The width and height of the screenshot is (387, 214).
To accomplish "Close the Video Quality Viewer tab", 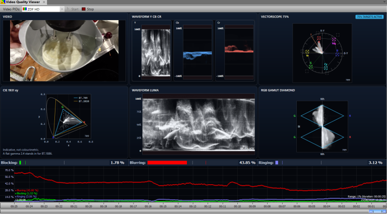I will pos(44,2).
